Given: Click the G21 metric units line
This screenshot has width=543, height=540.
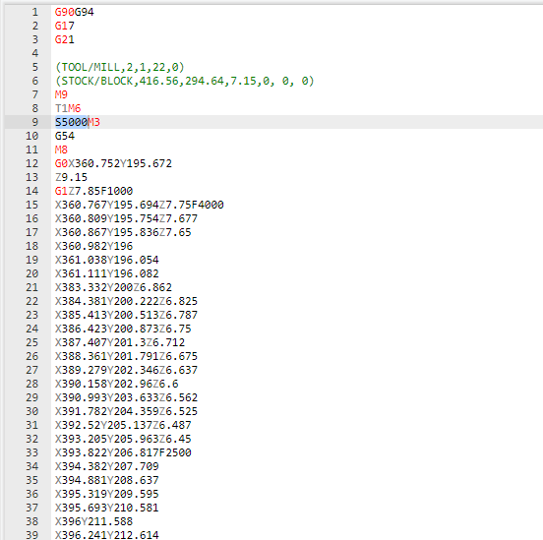Looking at the screenshot, I should pyautogui.click(x=64, y=39).
